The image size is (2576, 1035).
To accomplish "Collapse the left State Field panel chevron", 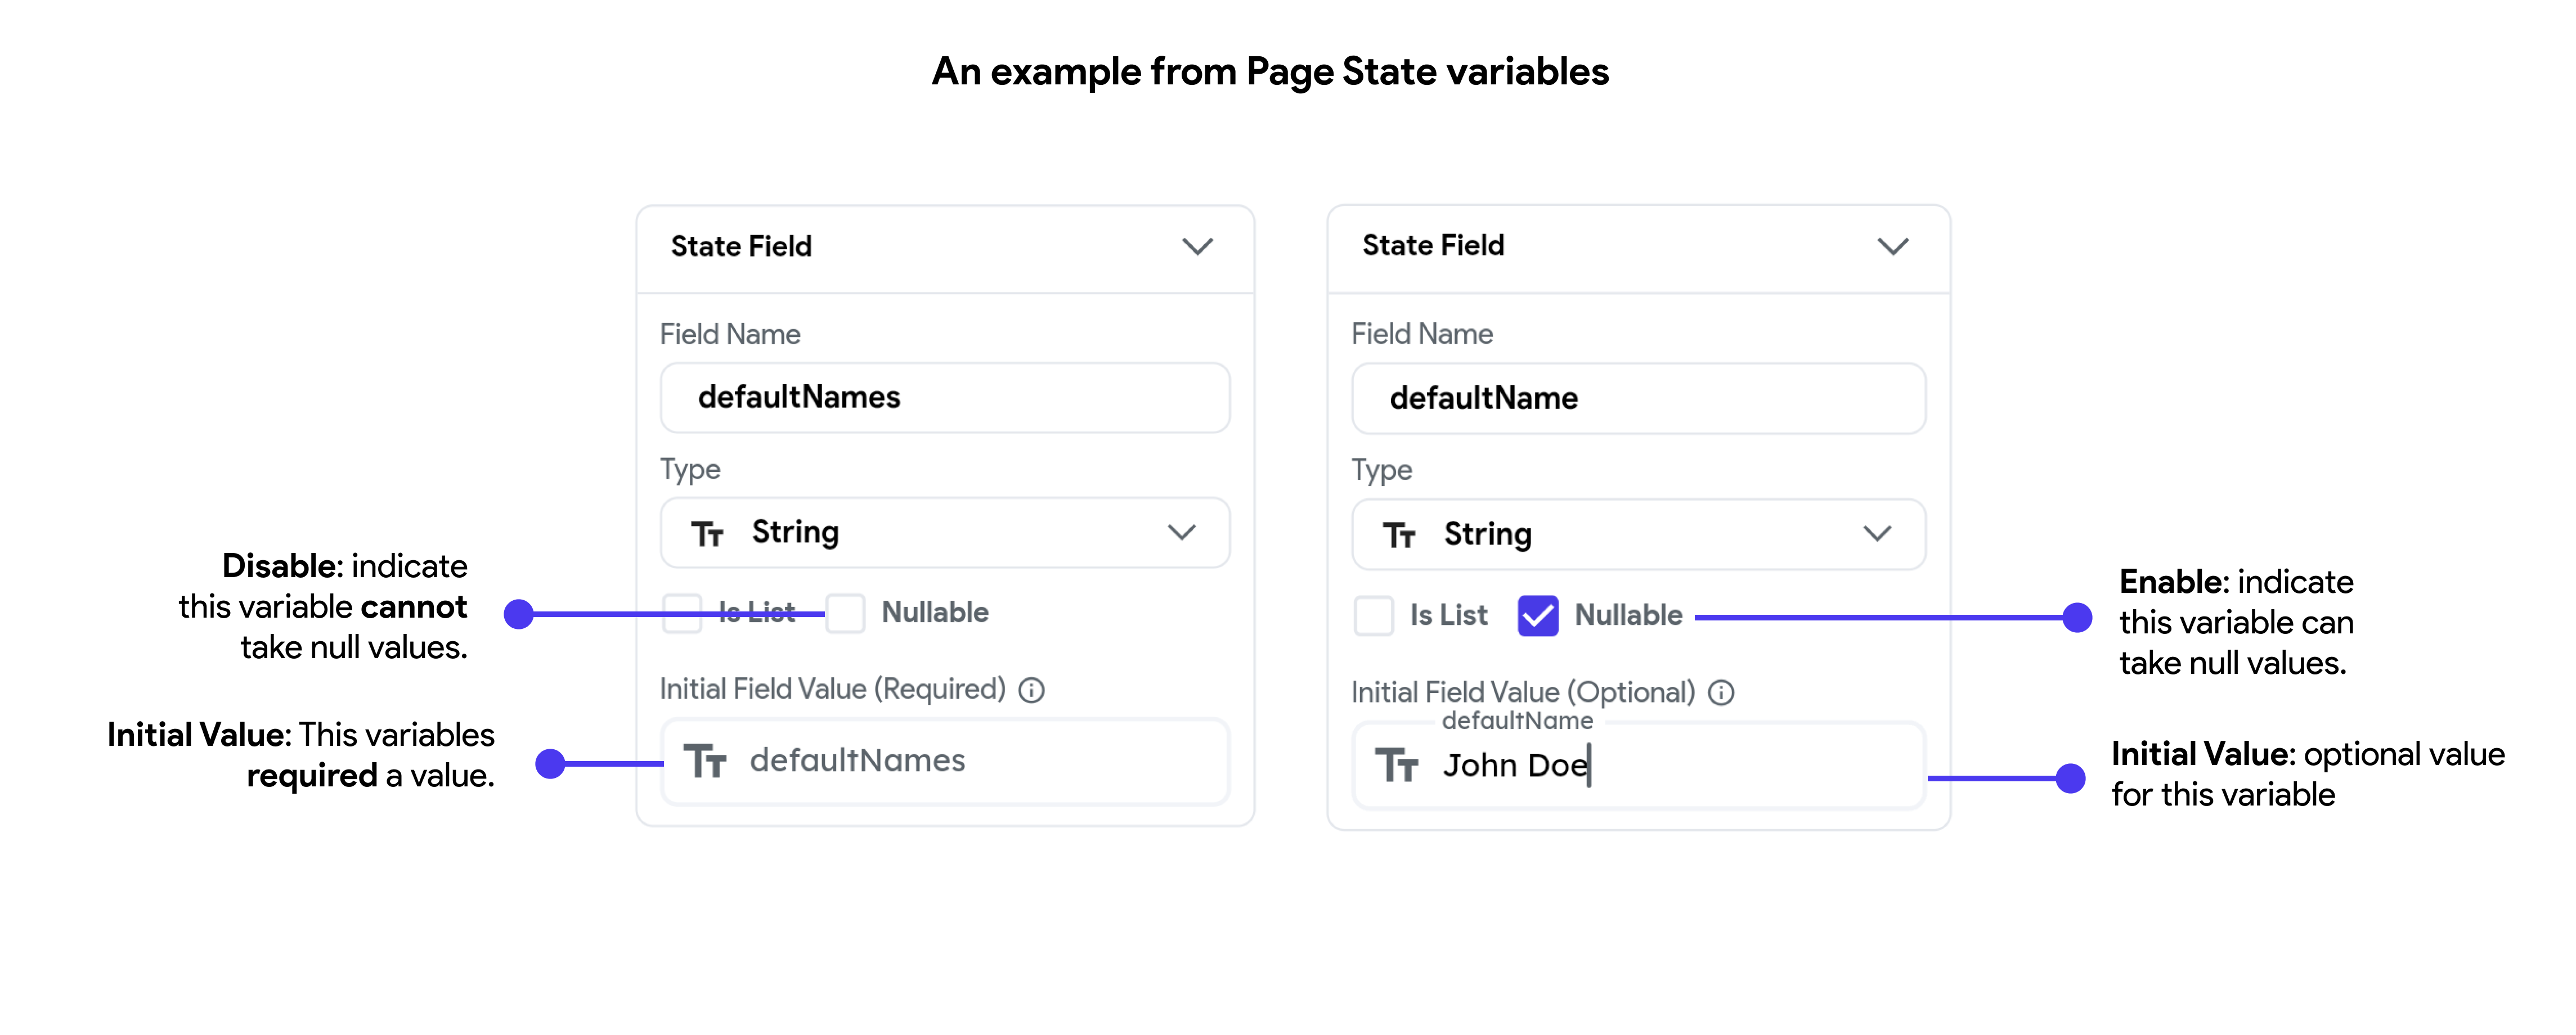I will point(1197,247).
